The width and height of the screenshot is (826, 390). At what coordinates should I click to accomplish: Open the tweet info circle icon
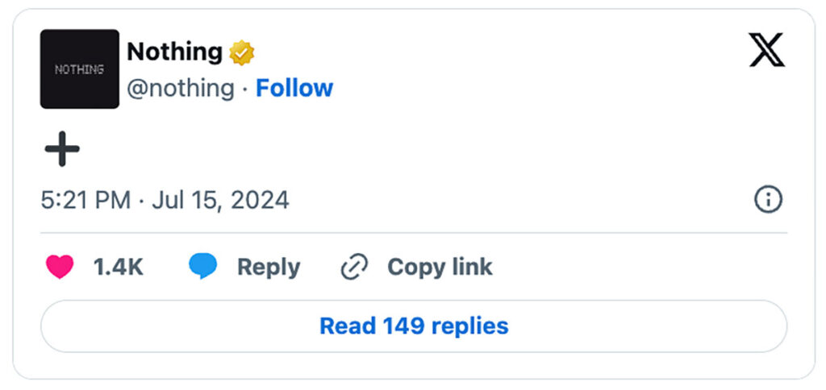click(769, 200)
